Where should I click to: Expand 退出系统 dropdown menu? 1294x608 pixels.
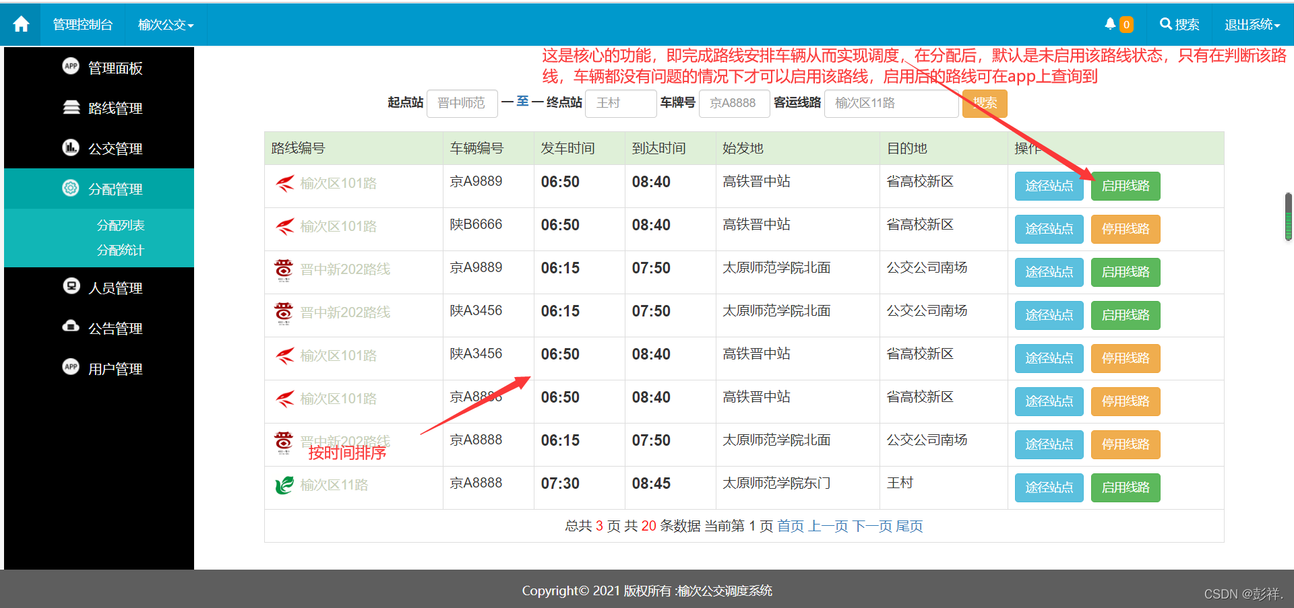pyautogui.click(x=1252, y=25)
